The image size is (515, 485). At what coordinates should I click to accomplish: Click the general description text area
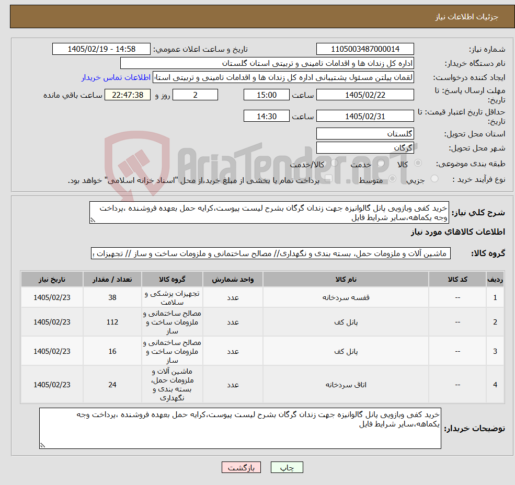(269, 213)
